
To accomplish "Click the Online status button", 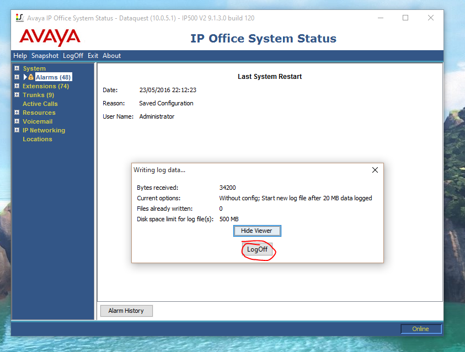I will click(421, 329).
